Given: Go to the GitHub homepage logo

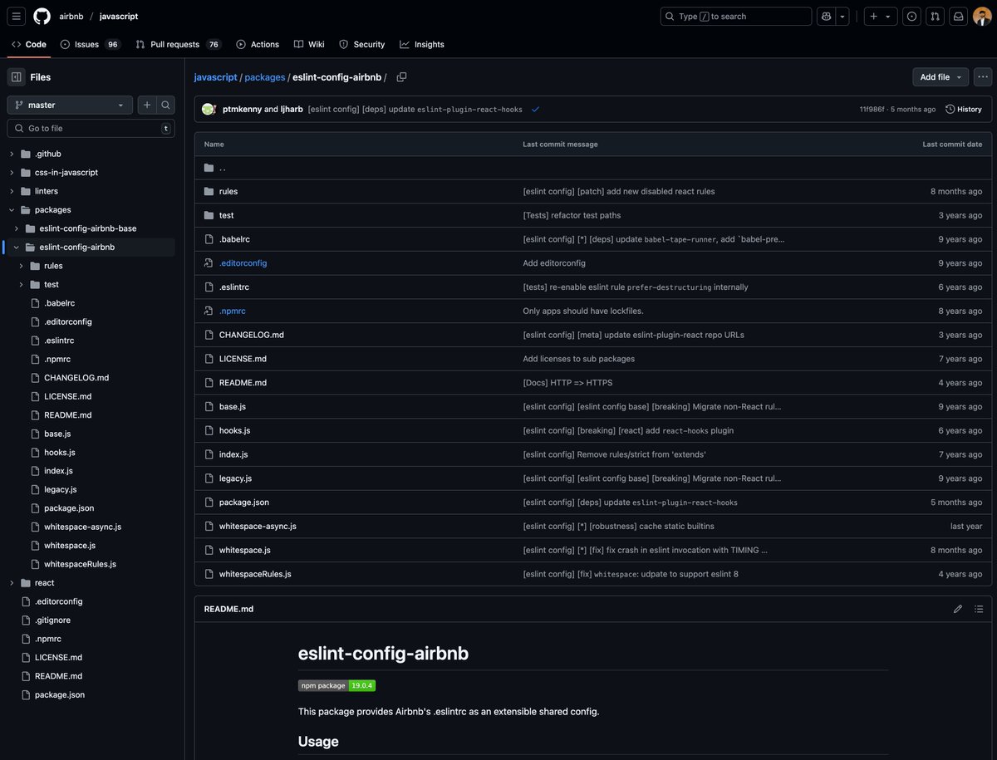Looking at the screenshot, I should pos(42,16).
